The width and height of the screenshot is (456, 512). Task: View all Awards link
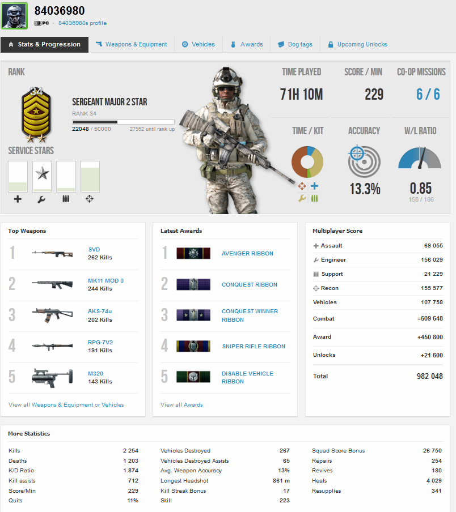(181, 405)
